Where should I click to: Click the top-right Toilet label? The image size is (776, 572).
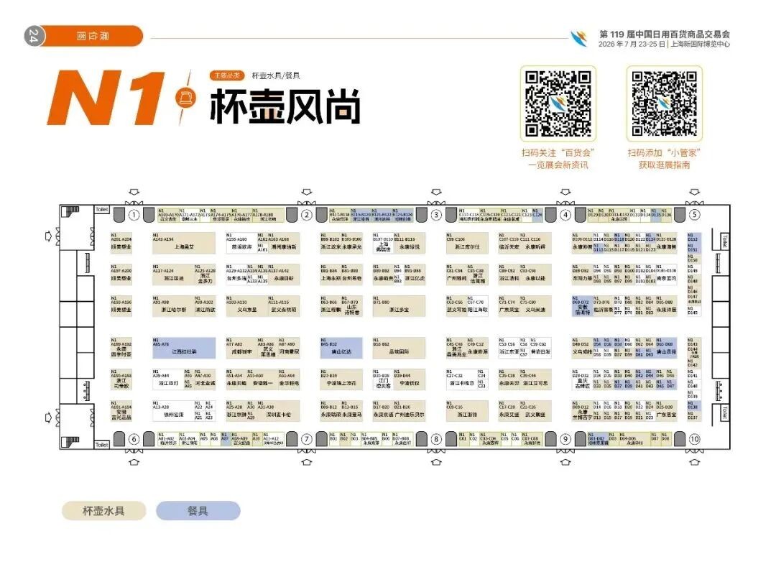[x=724, y=241]
